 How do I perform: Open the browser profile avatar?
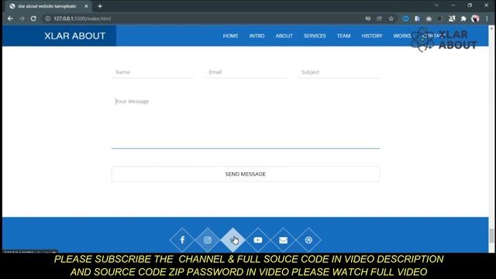point(475,19)
